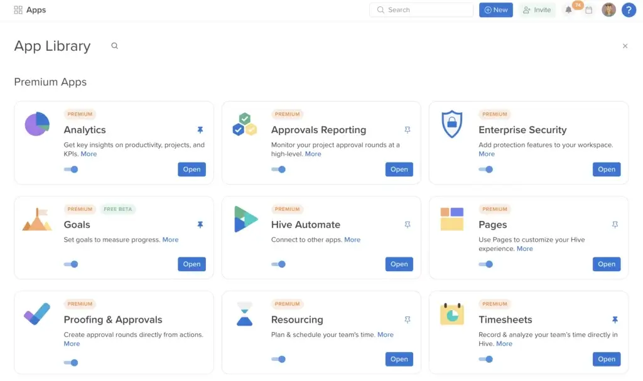Click the Enterprise Security shield icon
643x381 pixels.
click(452, 124)
